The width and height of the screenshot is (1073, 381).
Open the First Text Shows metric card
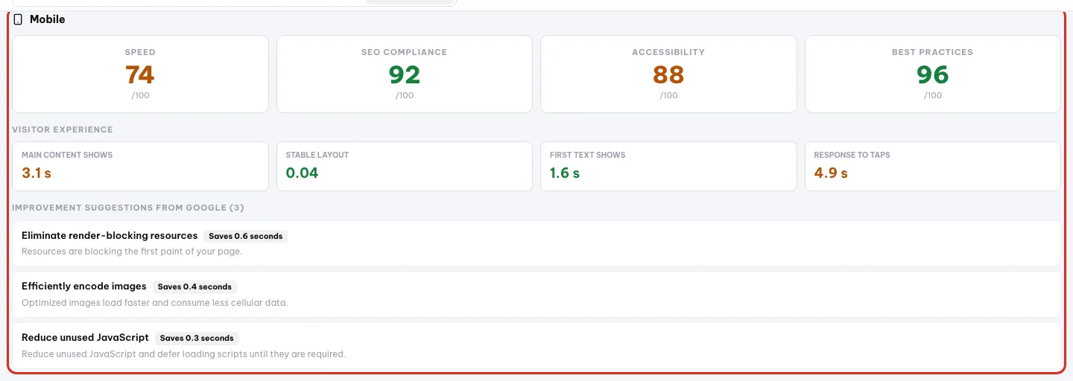tap(668, 167)
